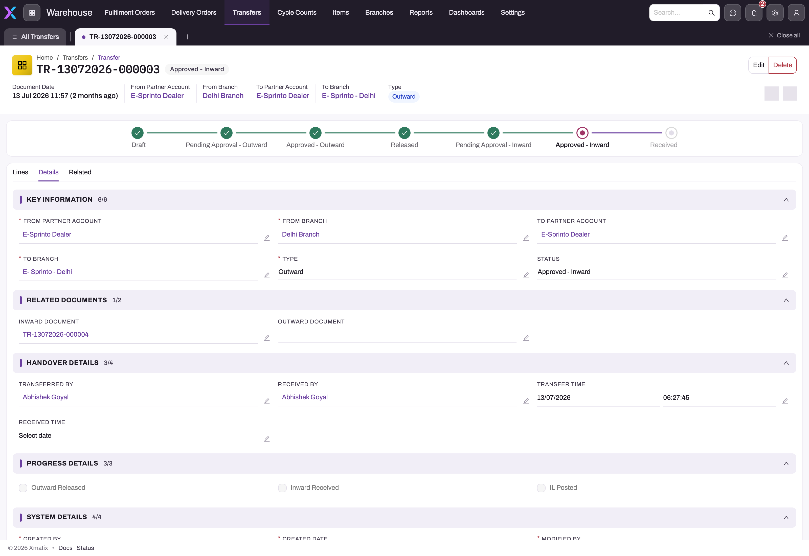Toggle the Outward Released checkbox
Viewport: 809px width, 556px height.
pyautogui.click(x=23, y=488)
